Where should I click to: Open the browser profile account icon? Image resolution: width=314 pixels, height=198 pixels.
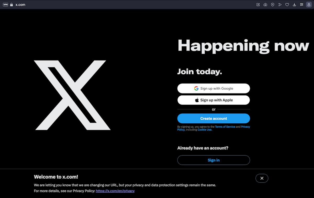pos(309,4)
